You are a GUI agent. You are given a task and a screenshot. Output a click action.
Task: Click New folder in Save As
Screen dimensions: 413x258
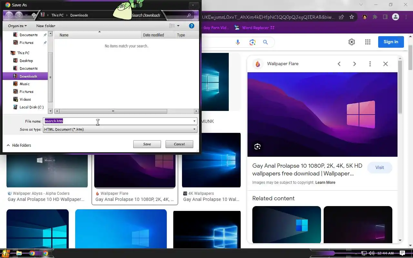(46, 26)
